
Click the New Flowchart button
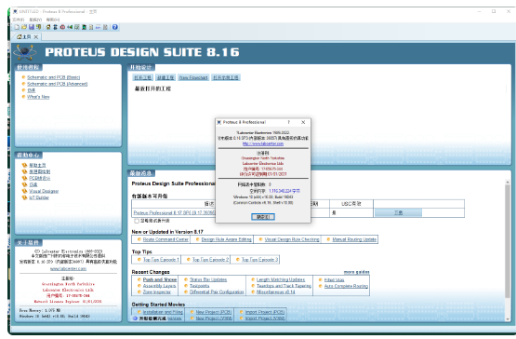[x=193, y=77]
